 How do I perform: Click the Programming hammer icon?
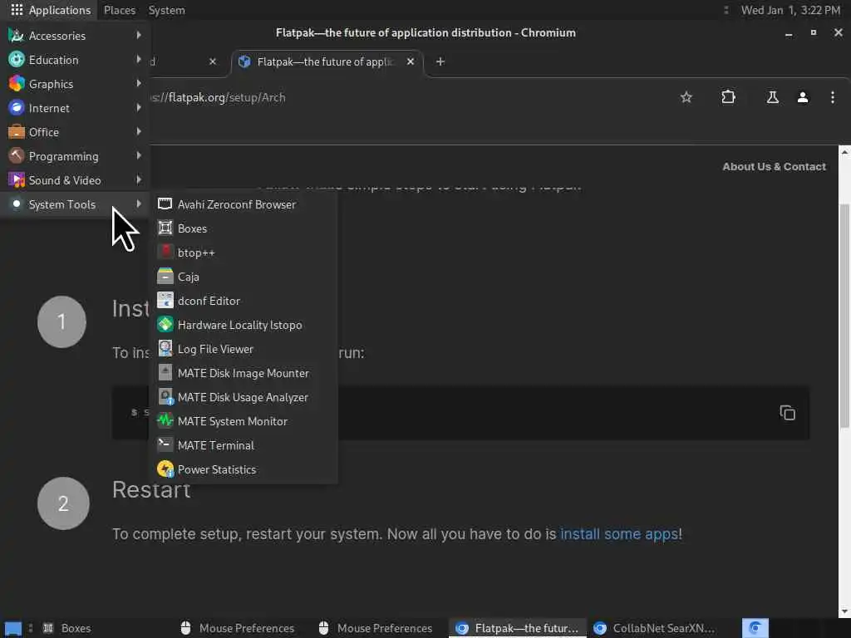(x=17, y=155)
